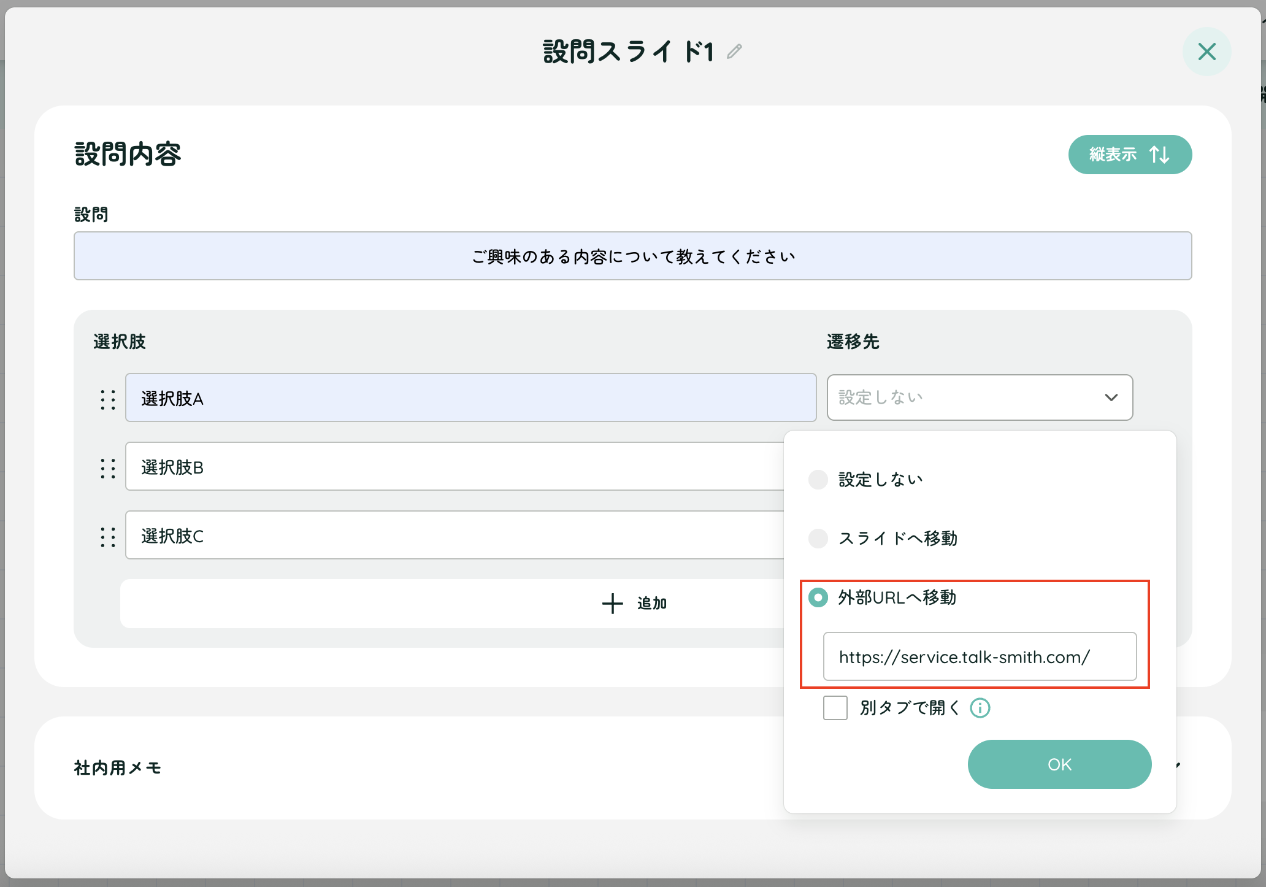Select the 設定しない radio option
The image size is (1266, 887).
click(818, 480)
